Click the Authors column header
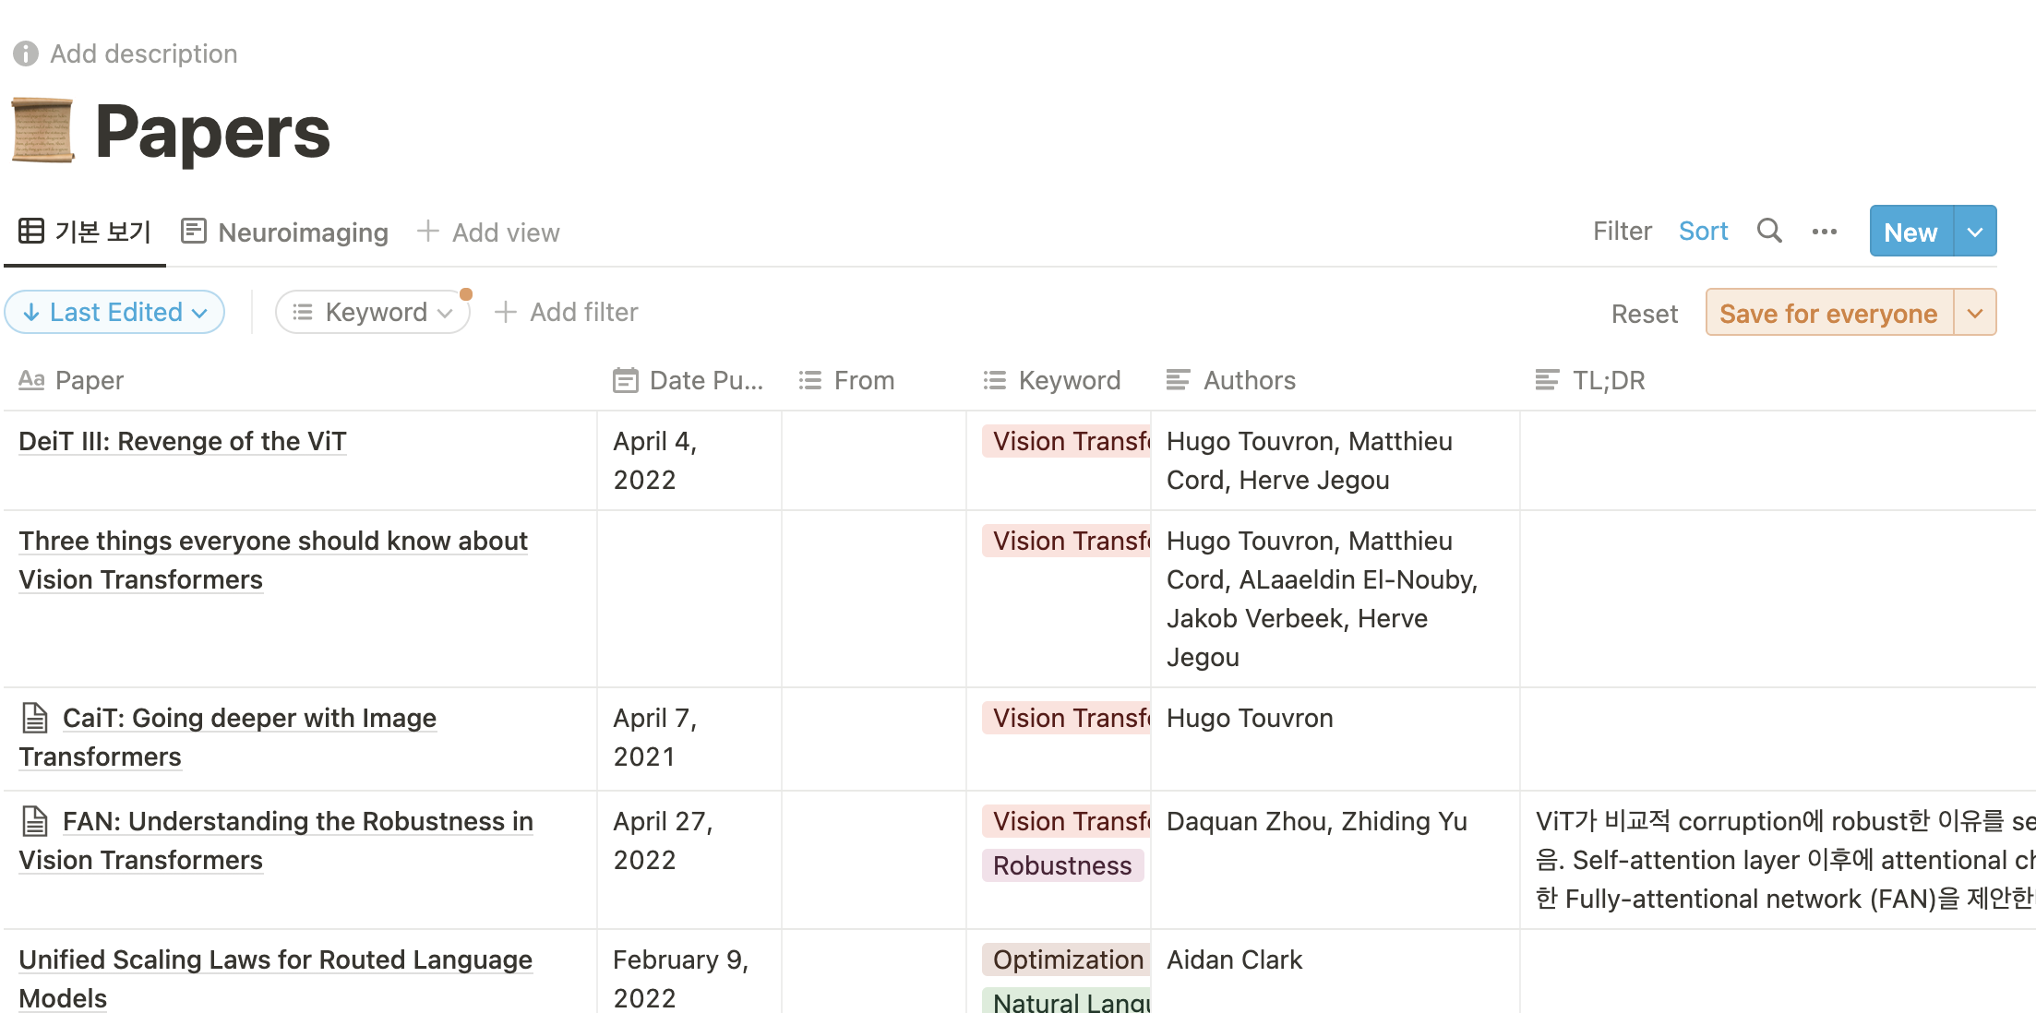This screenshot has height=1013, width=2036. click(1248, 380)
